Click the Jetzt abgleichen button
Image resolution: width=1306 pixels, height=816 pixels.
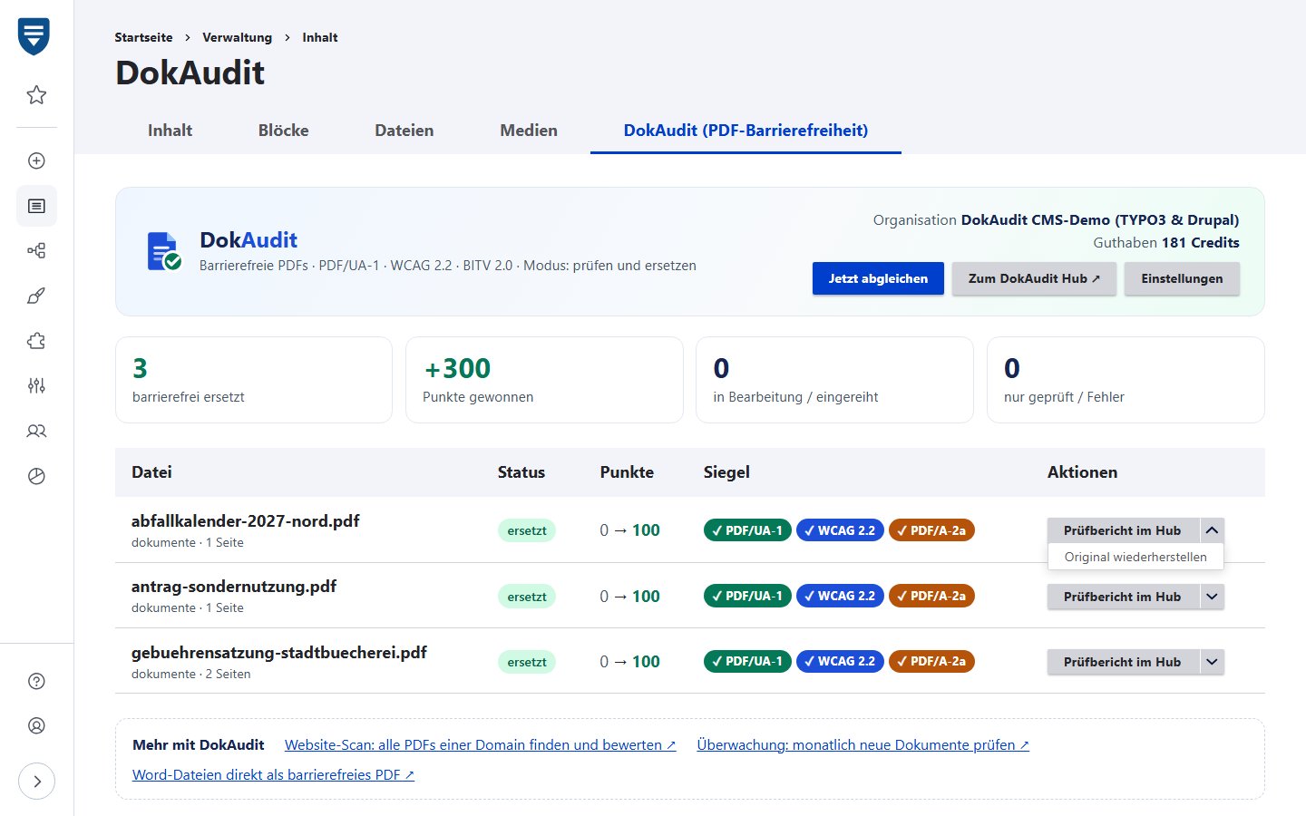tap(878, 278)
